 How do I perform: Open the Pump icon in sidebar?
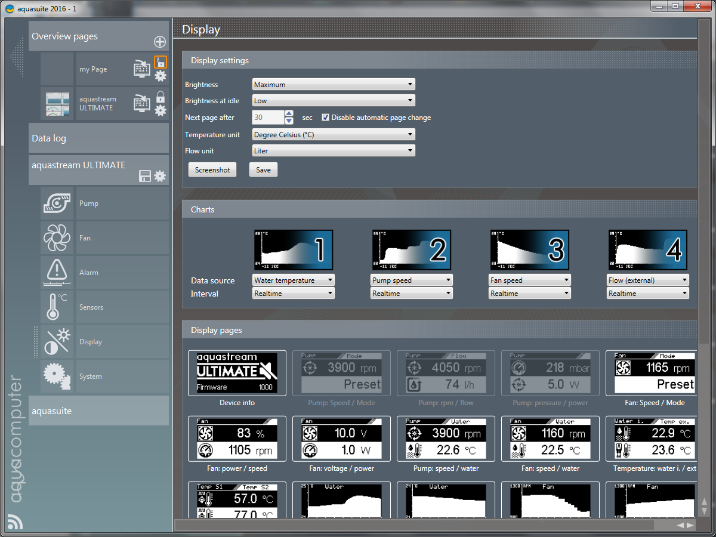[57, 203]
